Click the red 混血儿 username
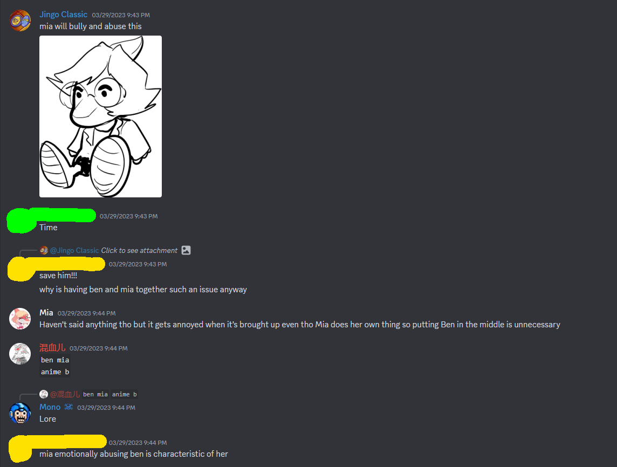The width and height of the screenshot is (617, 467). 52,347
